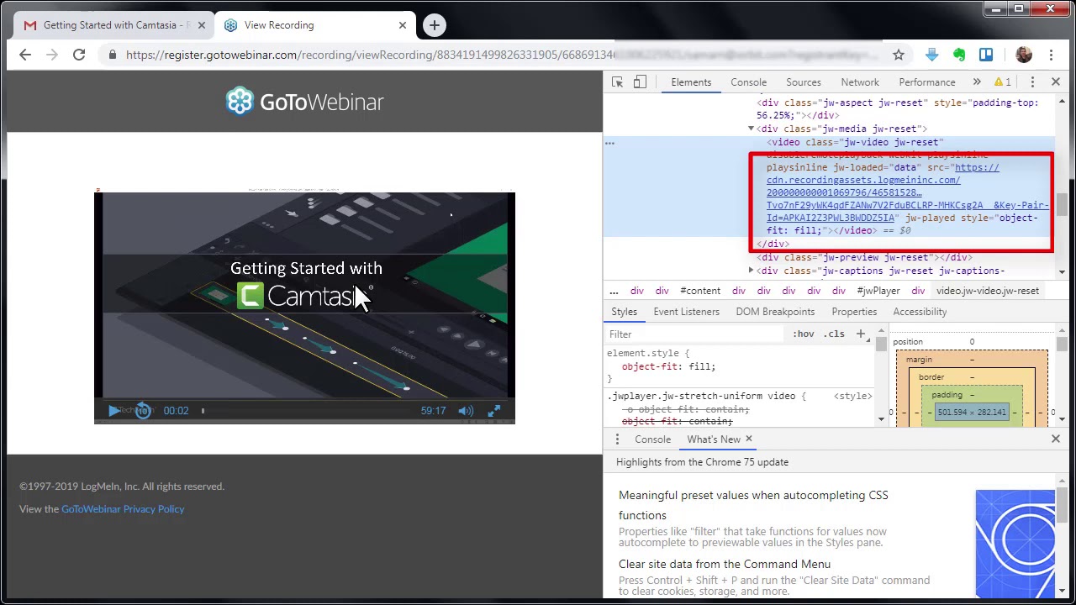Open the Performance panel
Screen dimensions: 1076x605
(x=927, y=82)
